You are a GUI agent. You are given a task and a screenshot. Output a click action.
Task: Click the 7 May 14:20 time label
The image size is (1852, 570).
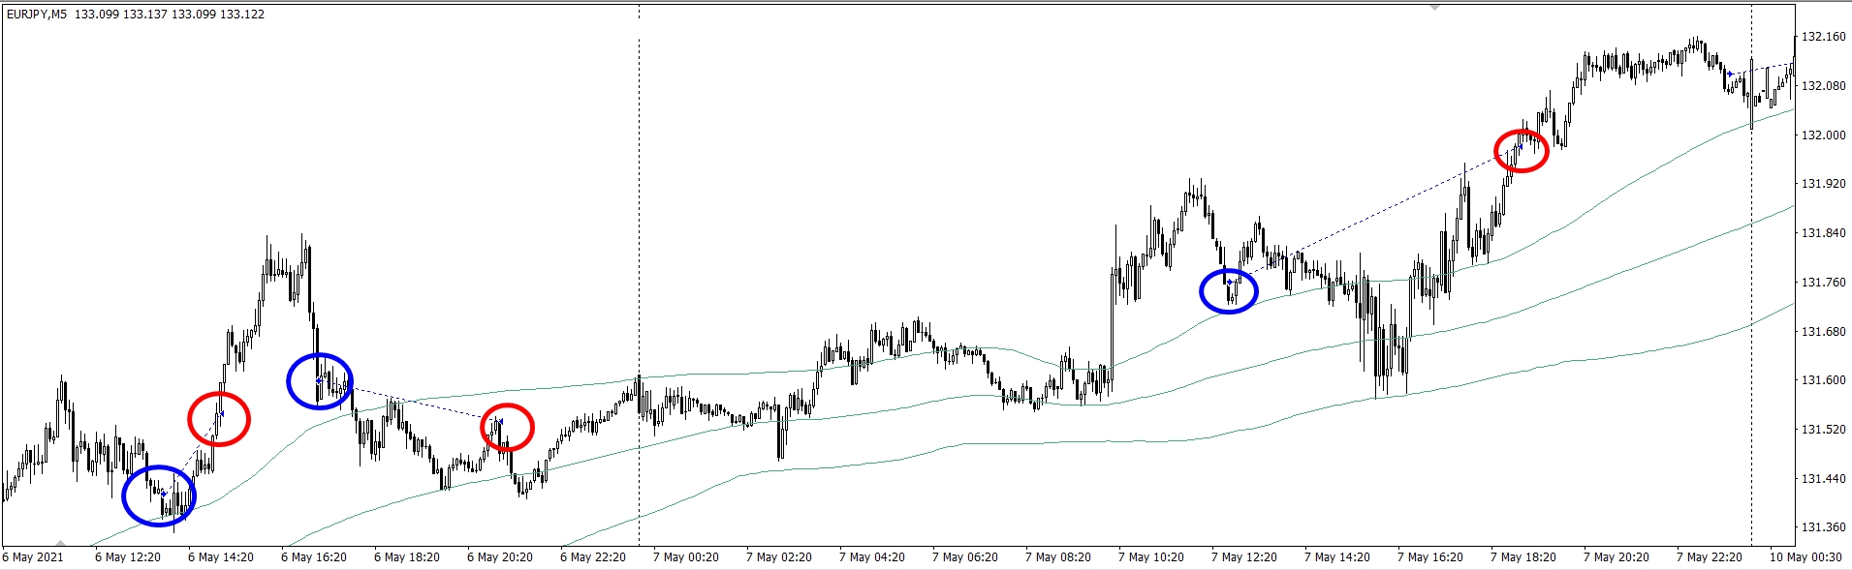[x=1337, y=557]
